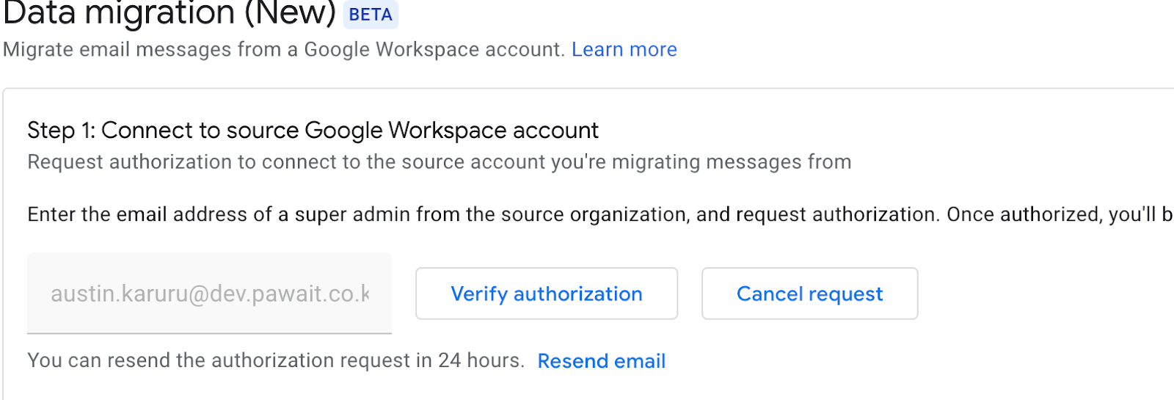The image size is (1174, 400).
Task: Click the 'Step 1: Connect to source Google Workspace account' heading
Action: click(313, 130)
